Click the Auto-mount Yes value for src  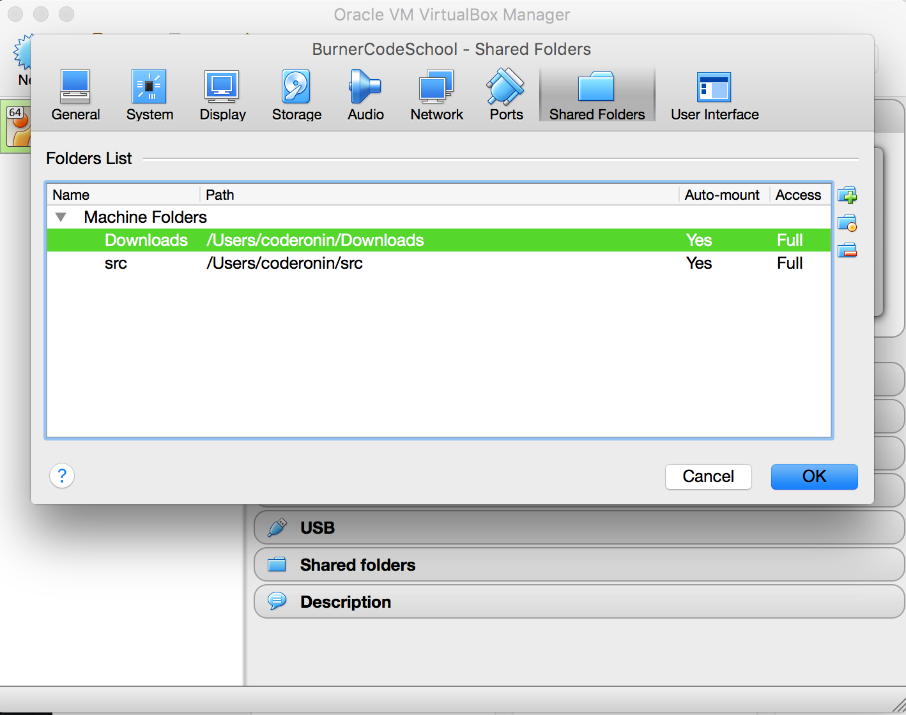[x=699, y=263]
